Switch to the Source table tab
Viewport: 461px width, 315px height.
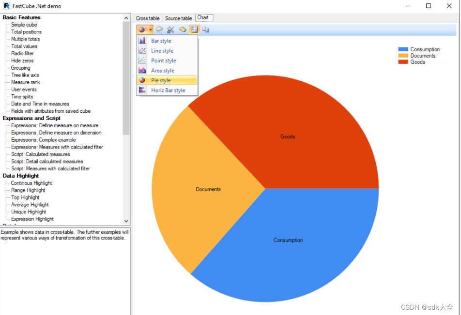[x=178, y=18]
